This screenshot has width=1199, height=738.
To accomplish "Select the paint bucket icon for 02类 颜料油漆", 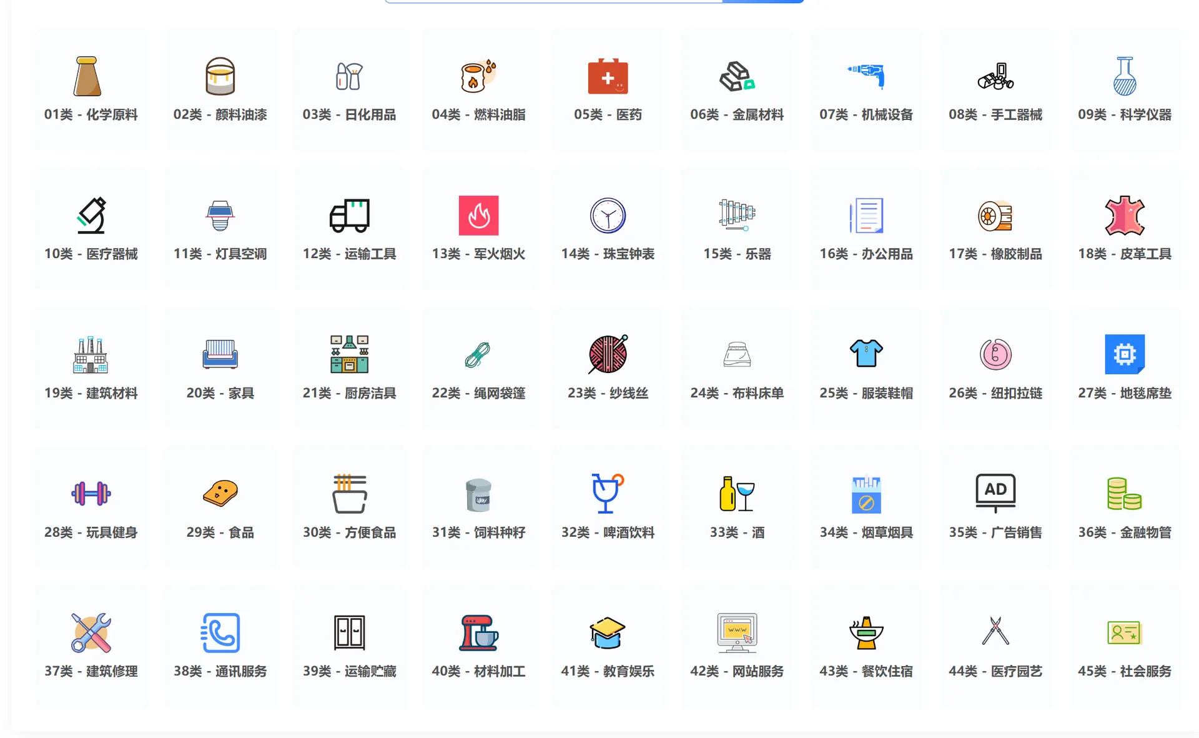I will tap(220, 76).
